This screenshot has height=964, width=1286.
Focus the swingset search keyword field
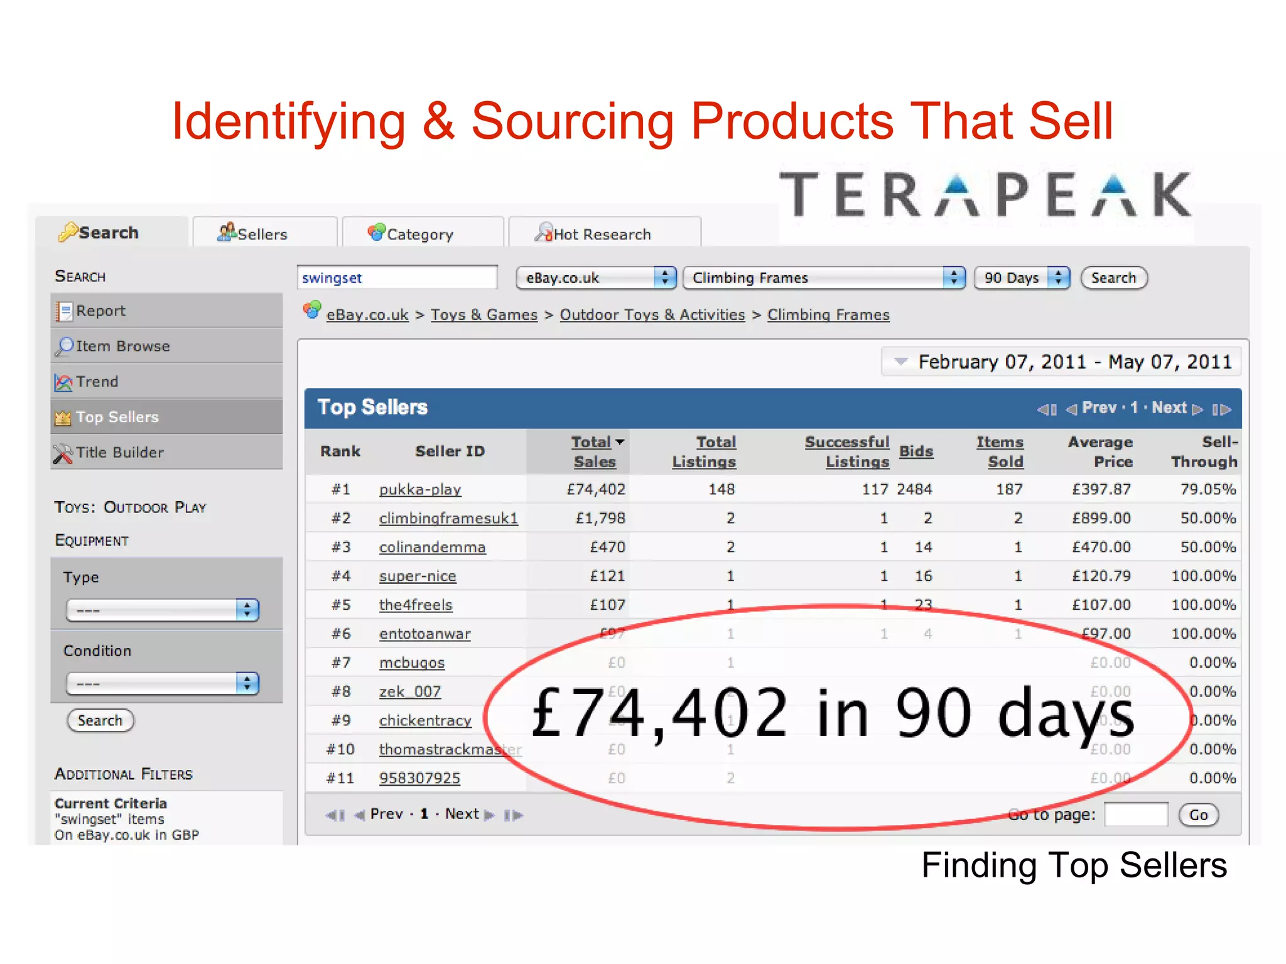click(397, 278)
